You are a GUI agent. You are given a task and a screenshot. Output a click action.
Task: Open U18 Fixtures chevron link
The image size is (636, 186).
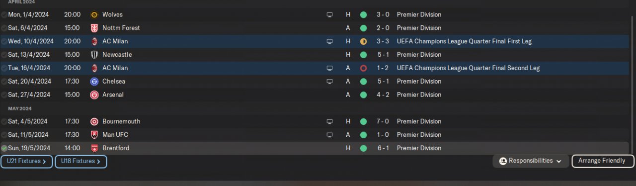(x=80, y=161)
